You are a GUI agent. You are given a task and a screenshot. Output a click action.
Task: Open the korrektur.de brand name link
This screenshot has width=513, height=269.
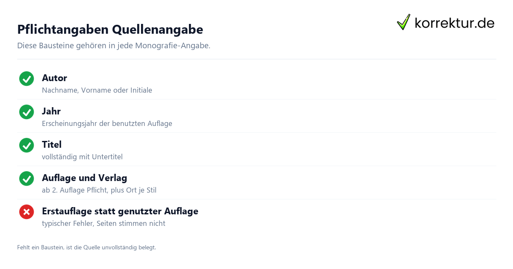(454, 23)
